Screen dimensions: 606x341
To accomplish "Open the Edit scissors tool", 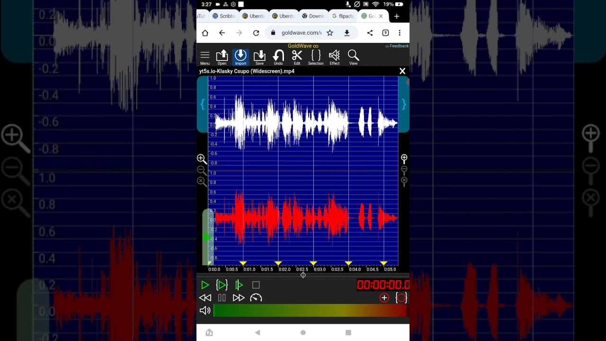I will [x=297, y=57].
